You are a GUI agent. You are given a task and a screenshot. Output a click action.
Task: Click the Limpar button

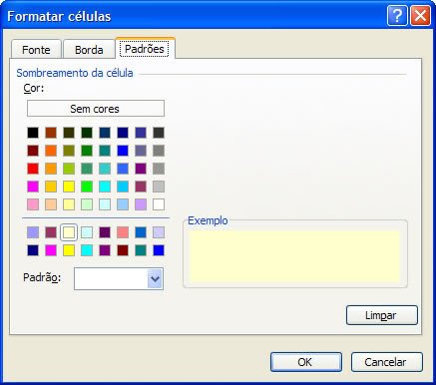coord(381,315)
